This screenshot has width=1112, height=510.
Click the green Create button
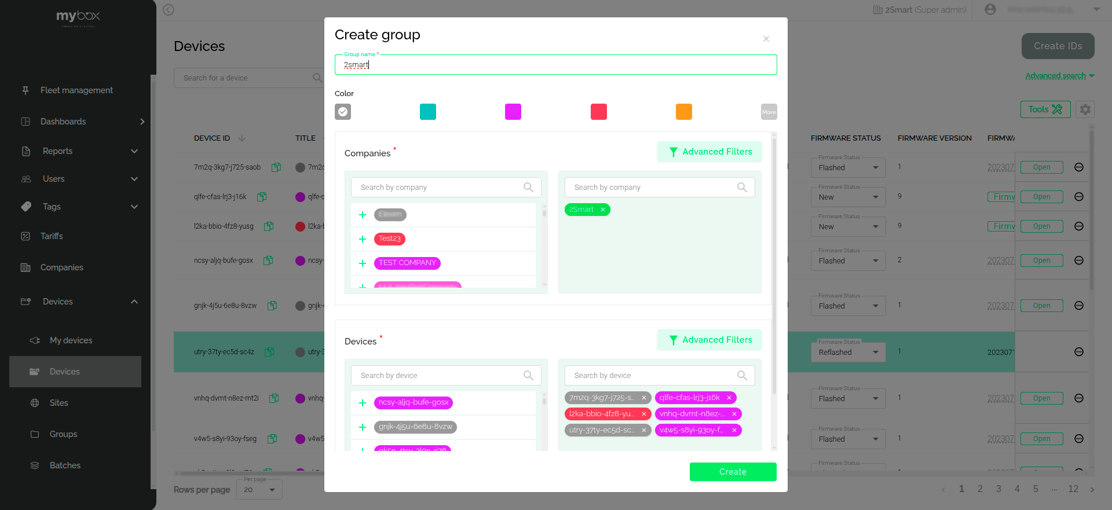tap(733, 472)
